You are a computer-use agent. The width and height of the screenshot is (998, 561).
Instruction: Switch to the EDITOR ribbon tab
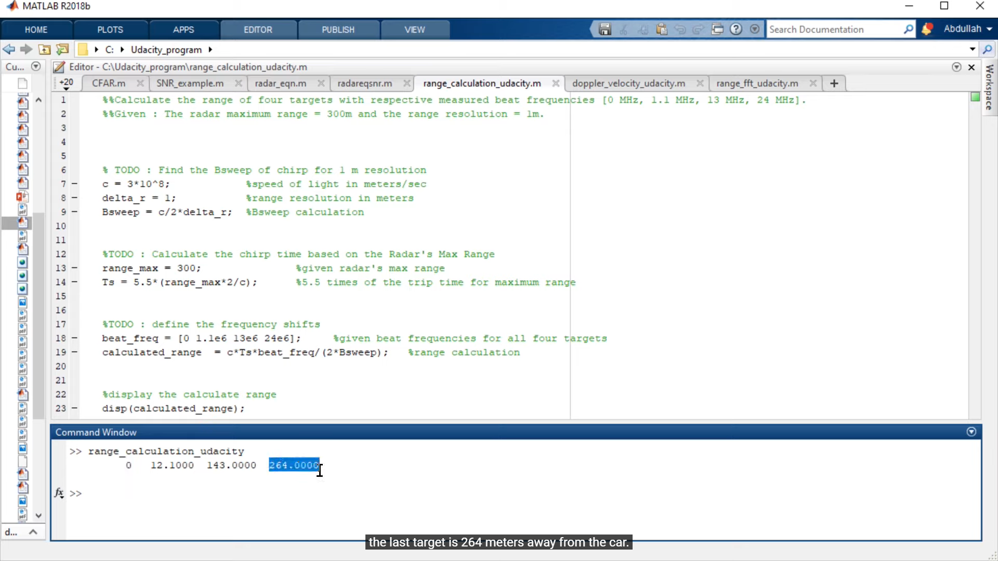pos(258,30)
